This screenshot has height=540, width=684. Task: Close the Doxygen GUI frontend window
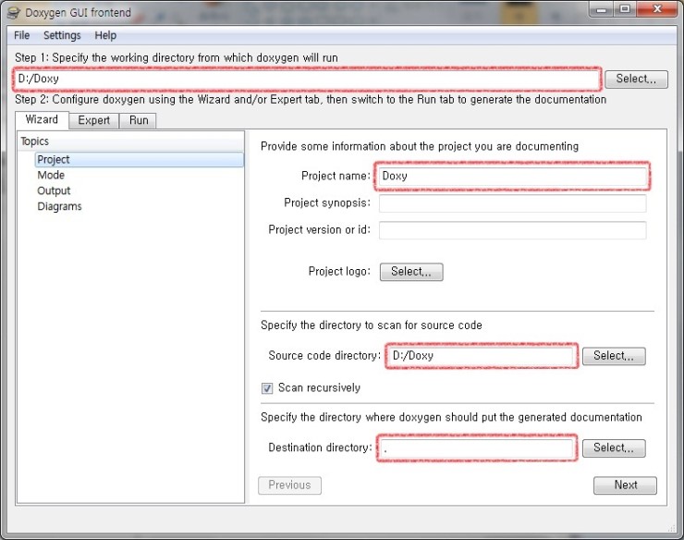coord(657,9)
